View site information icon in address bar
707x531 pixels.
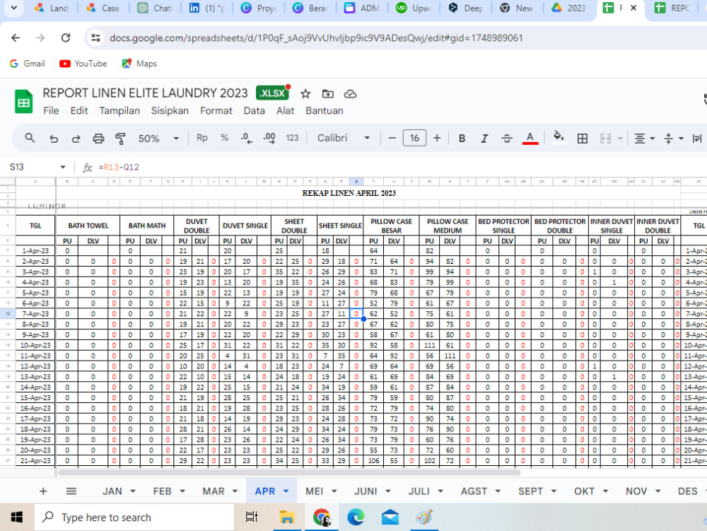95,38
